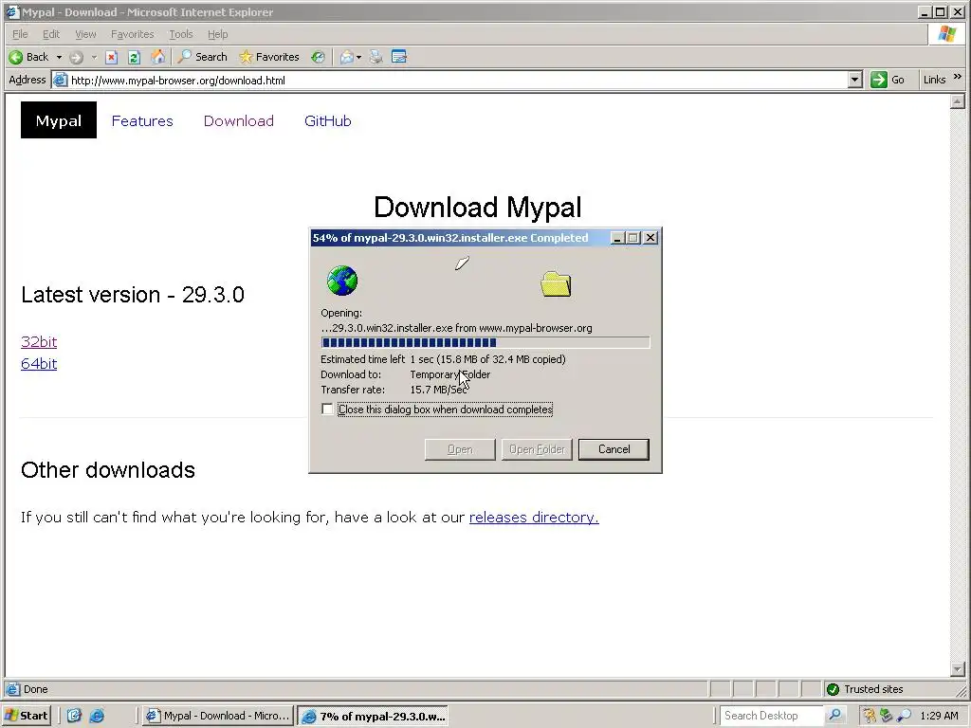Open the releases directory link
This screenshot has width=971, height=728.
534,517
